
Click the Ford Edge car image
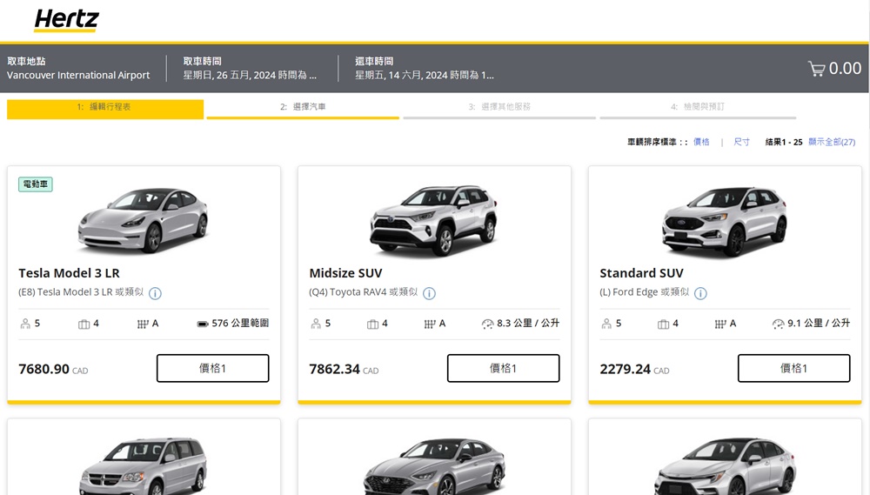pos(725,222)
